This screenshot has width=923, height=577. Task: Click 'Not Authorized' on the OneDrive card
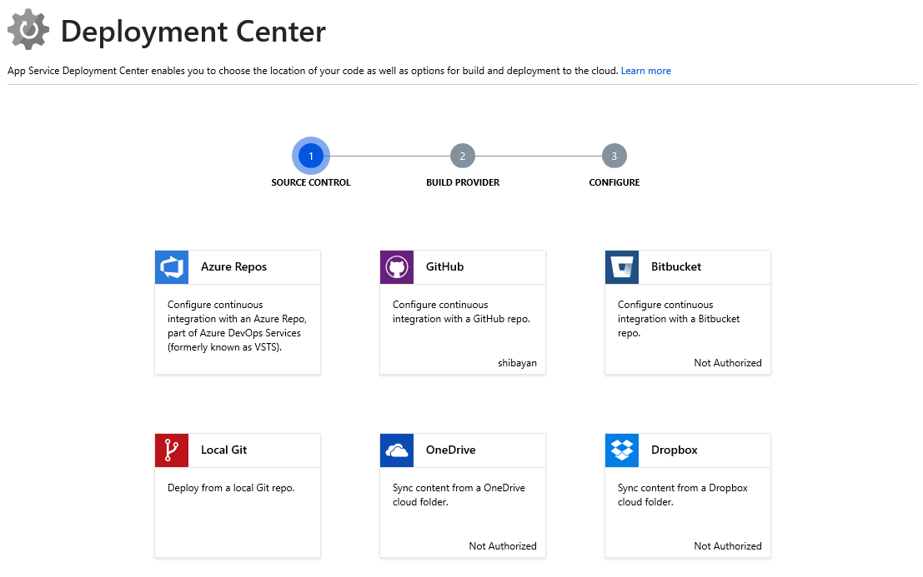(503, 546)
